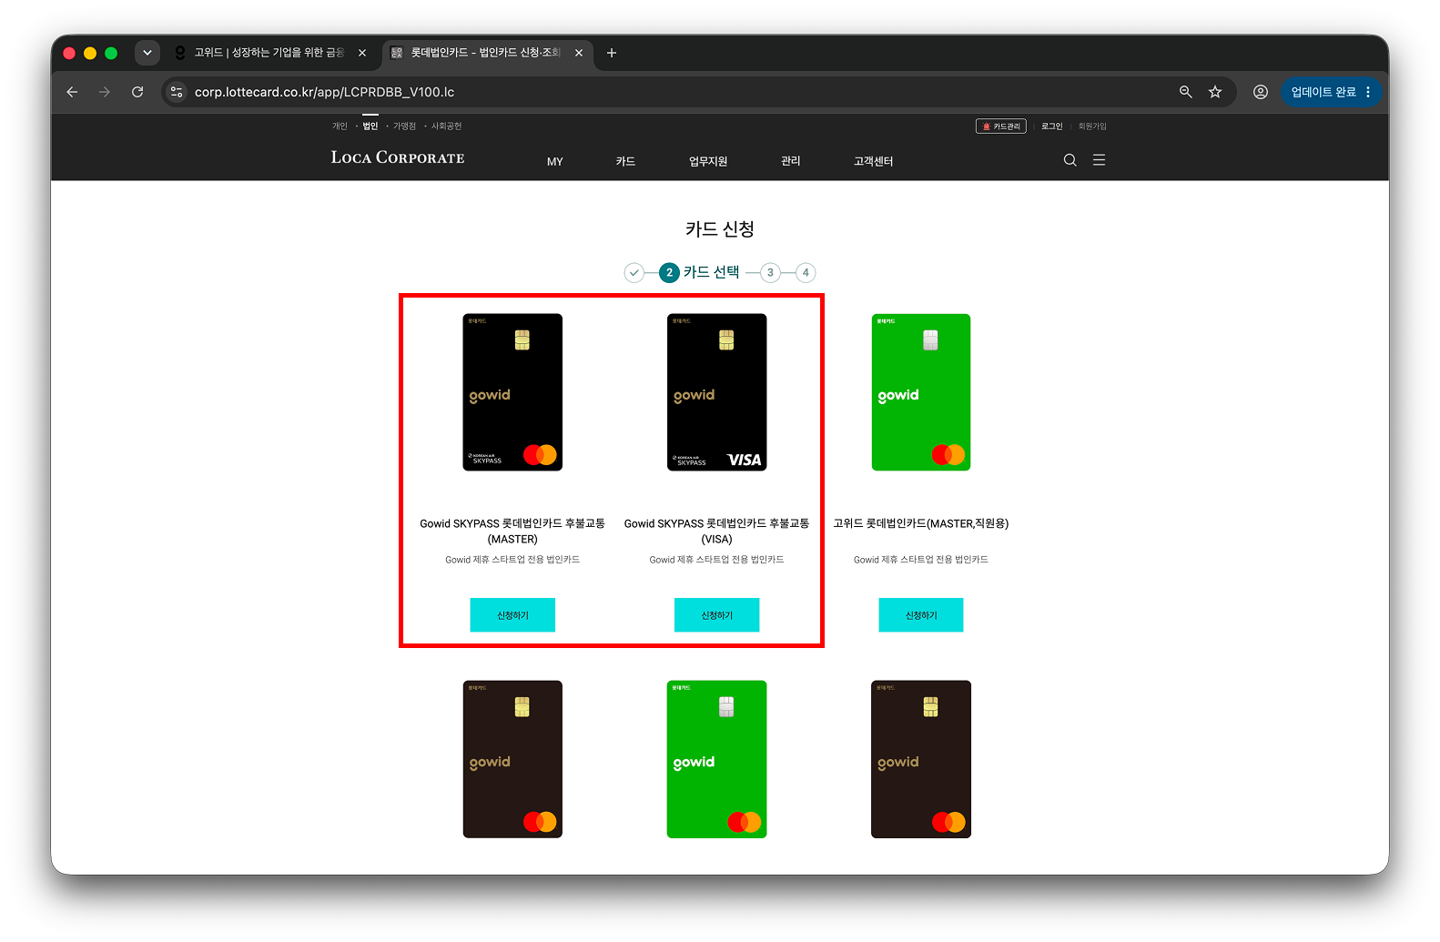Click the 업데이트 완료 button
The image size is (1440, 942).
pos(1332,92)
